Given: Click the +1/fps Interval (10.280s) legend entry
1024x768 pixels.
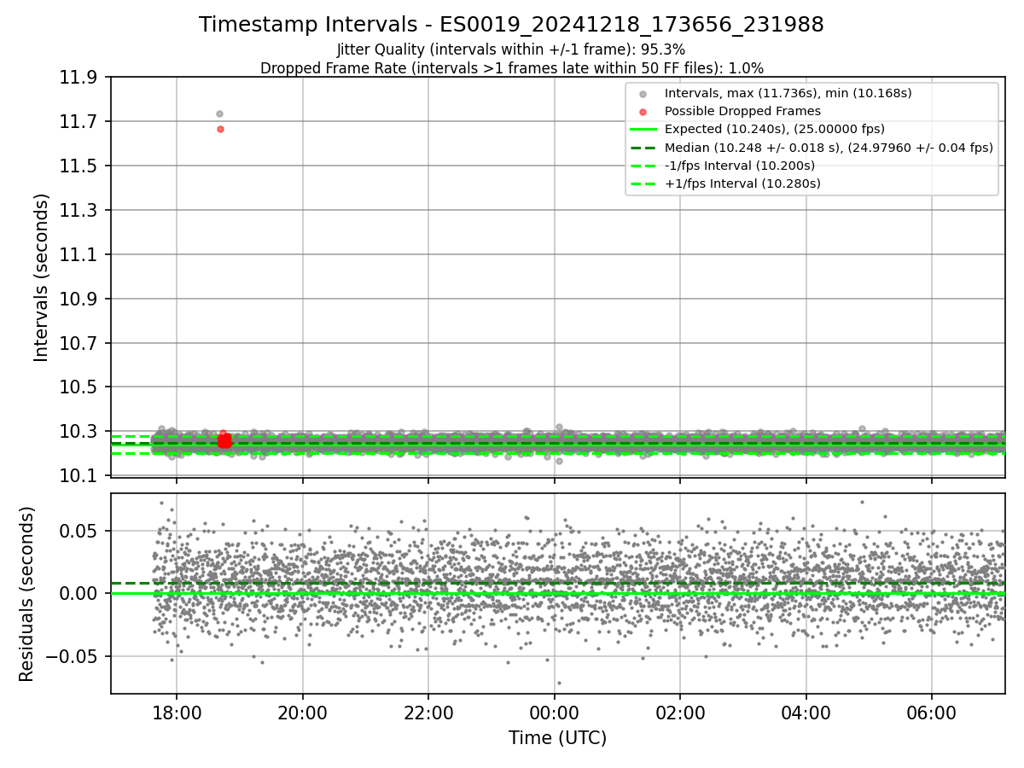Looking at the screenshot, I should (742, 183).
